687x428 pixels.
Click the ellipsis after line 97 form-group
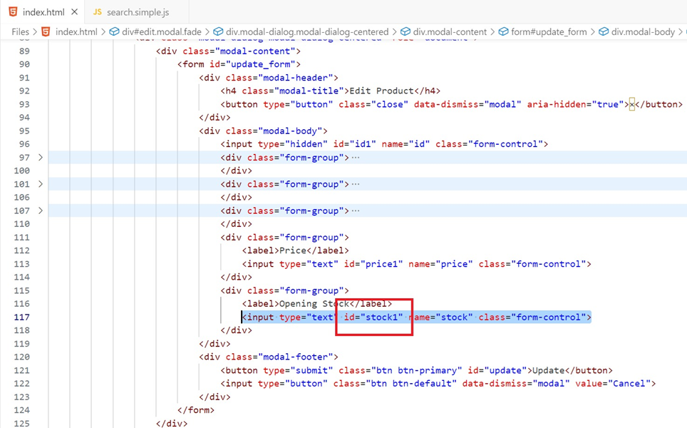pos(356,158)
